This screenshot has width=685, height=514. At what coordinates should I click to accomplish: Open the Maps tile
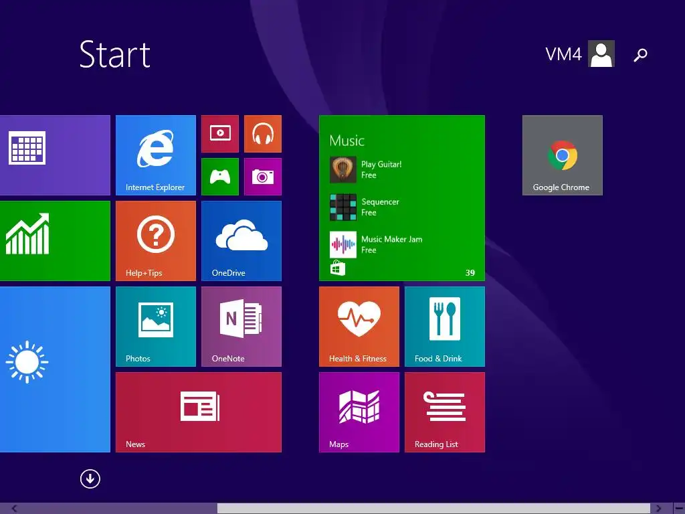pos(359,412)
